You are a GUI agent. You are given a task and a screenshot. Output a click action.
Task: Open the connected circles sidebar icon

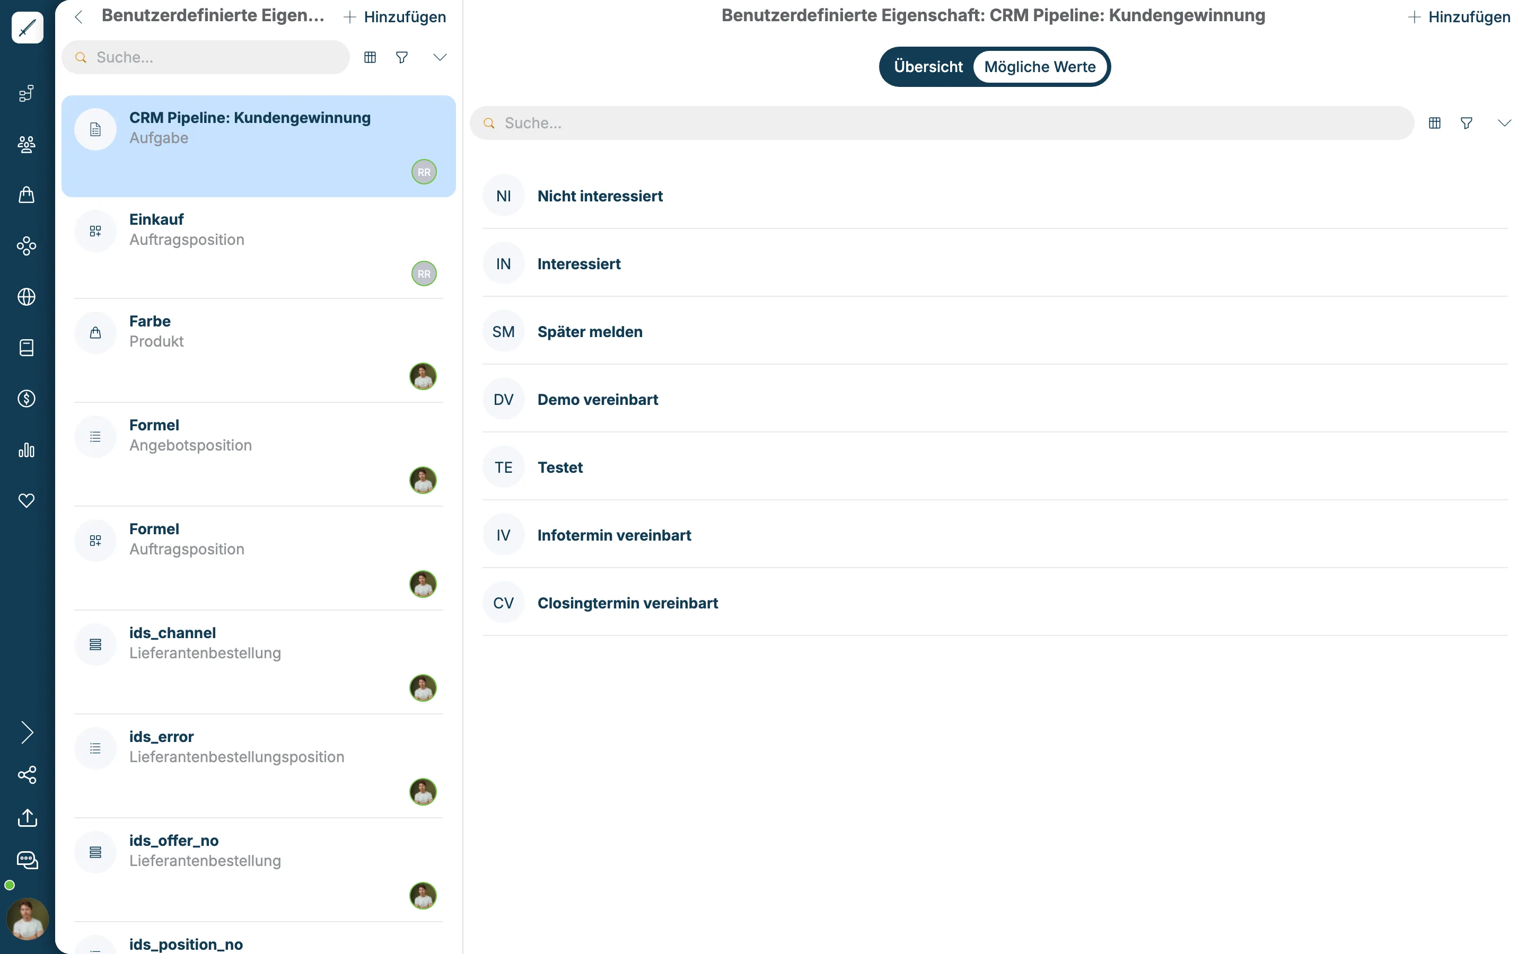[x=27, y=246]
